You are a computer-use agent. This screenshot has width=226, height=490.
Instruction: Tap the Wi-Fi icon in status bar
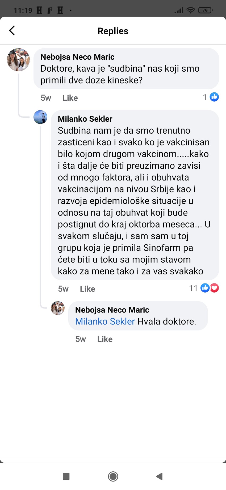coord(190,10)
